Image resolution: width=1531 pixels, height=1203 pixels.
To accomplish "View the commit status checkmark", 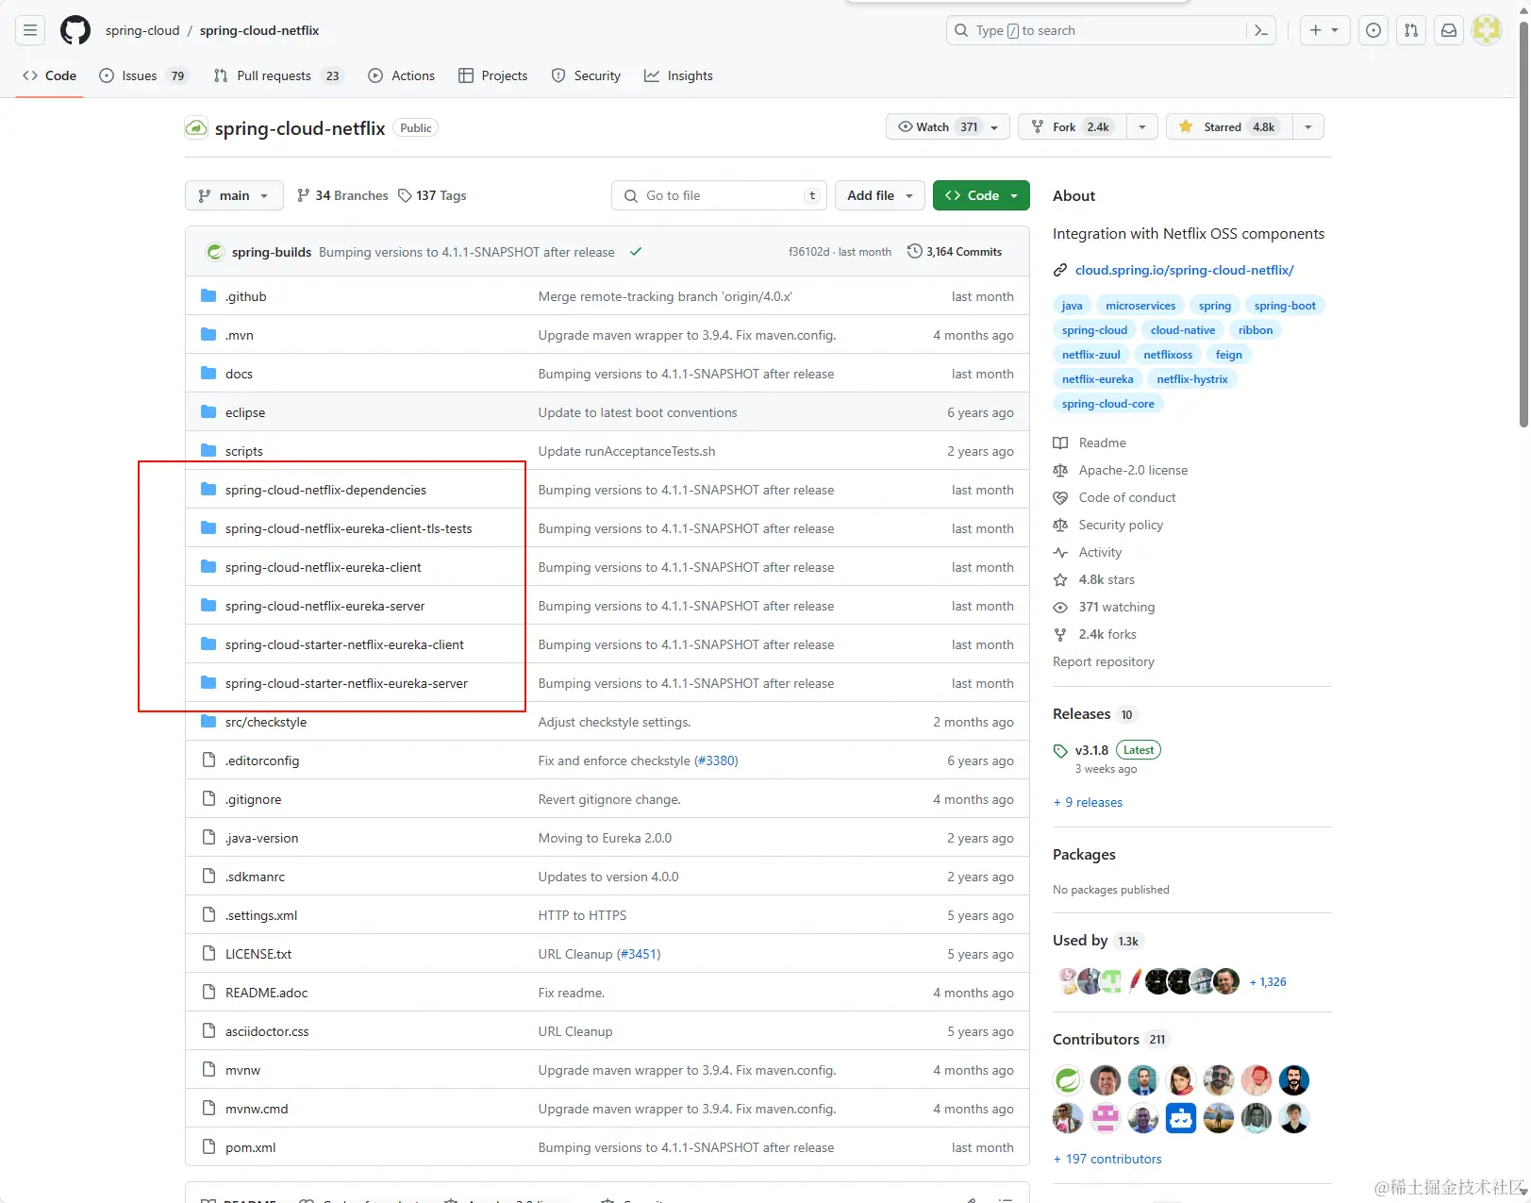I will click(636, 252).
